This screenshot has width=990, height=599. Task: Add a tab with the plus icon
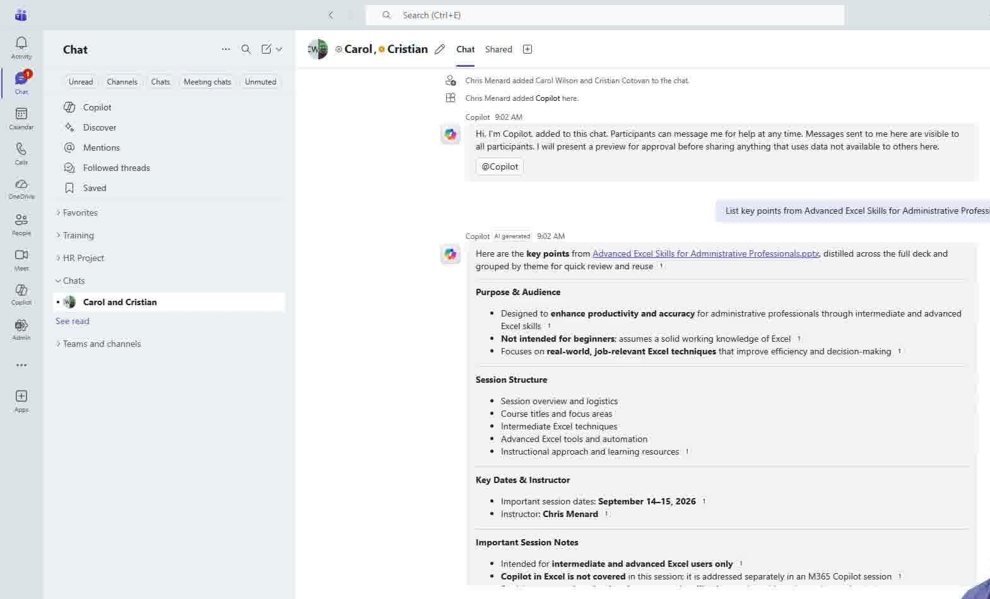(527, 49)
